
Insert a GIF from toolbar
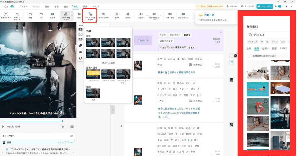(x=41, y=16)
